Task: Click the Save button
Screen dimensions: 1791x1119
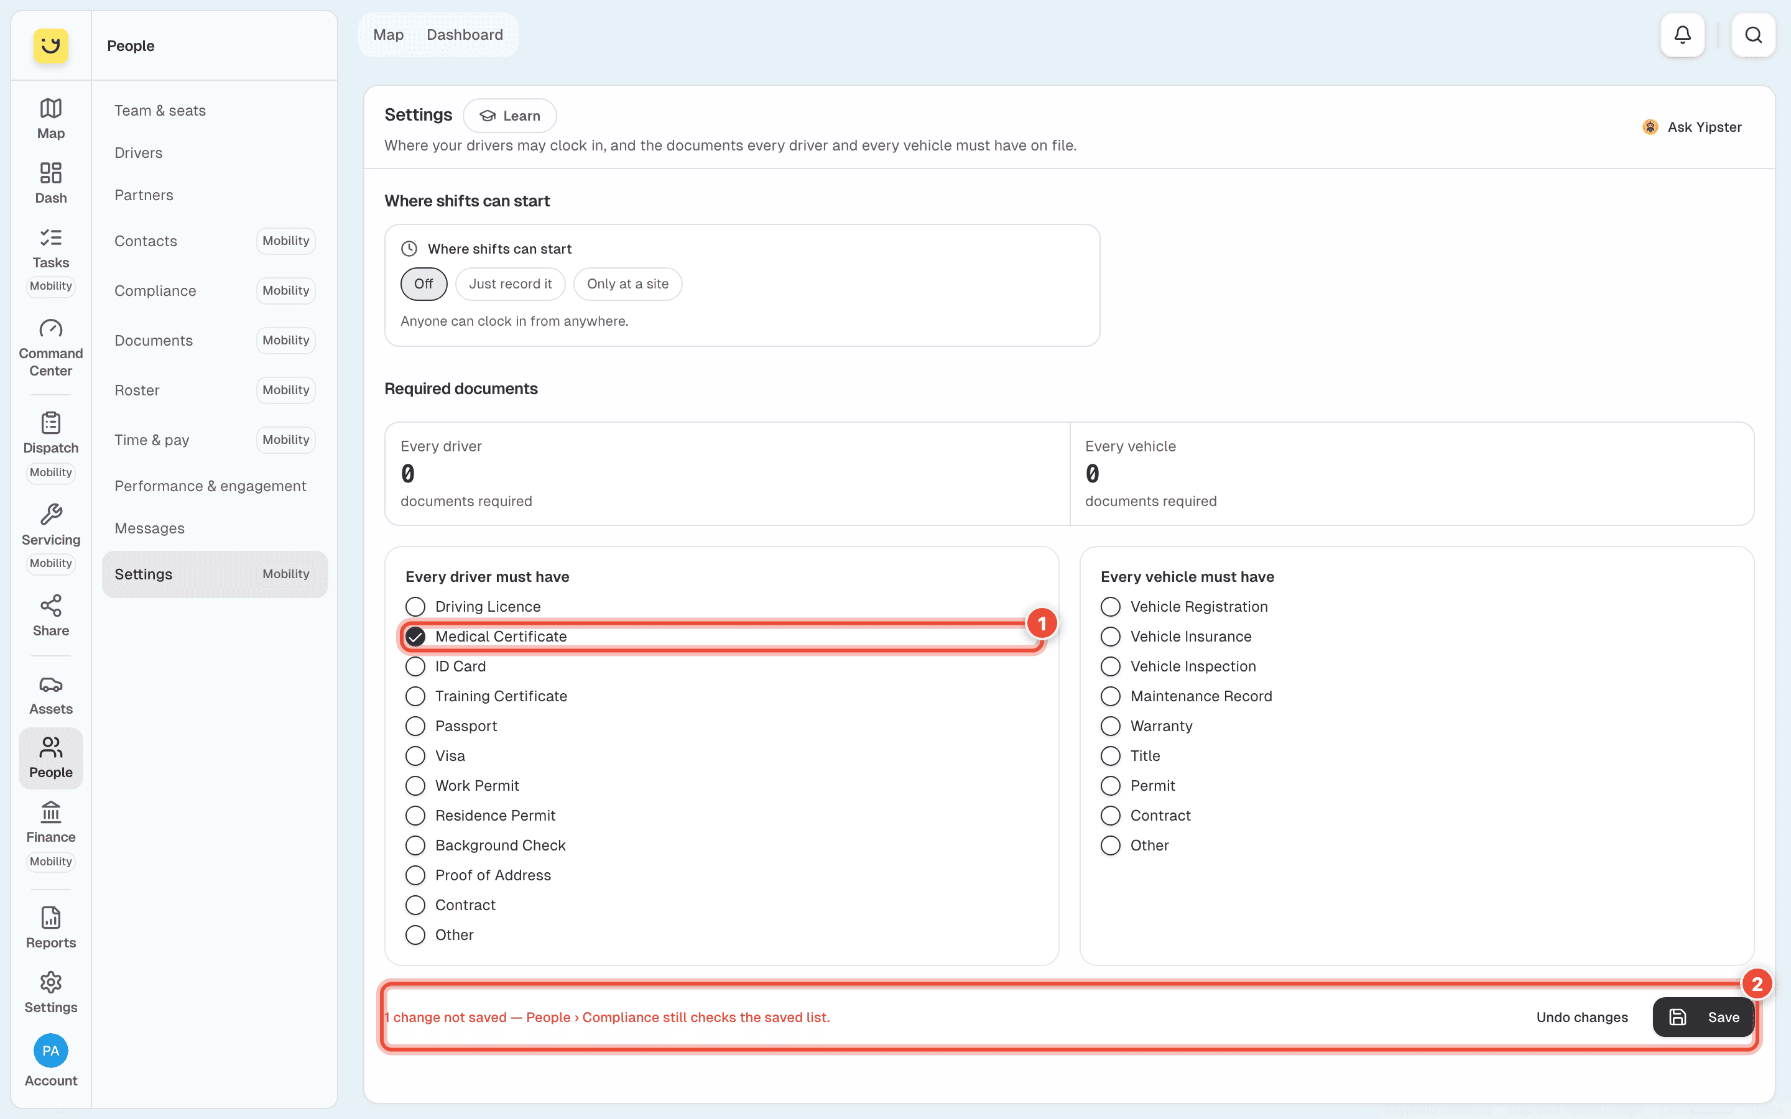Action: coord(1703,1017)
